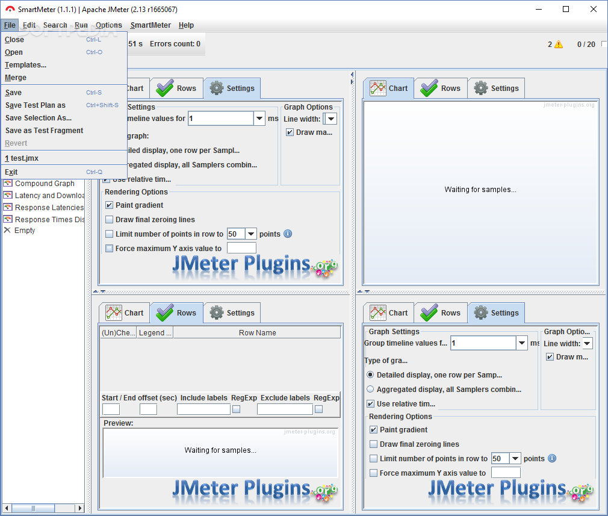
Task: Click the checkmark icon on bottom-left Rows tab
Action: coord(165,312)
